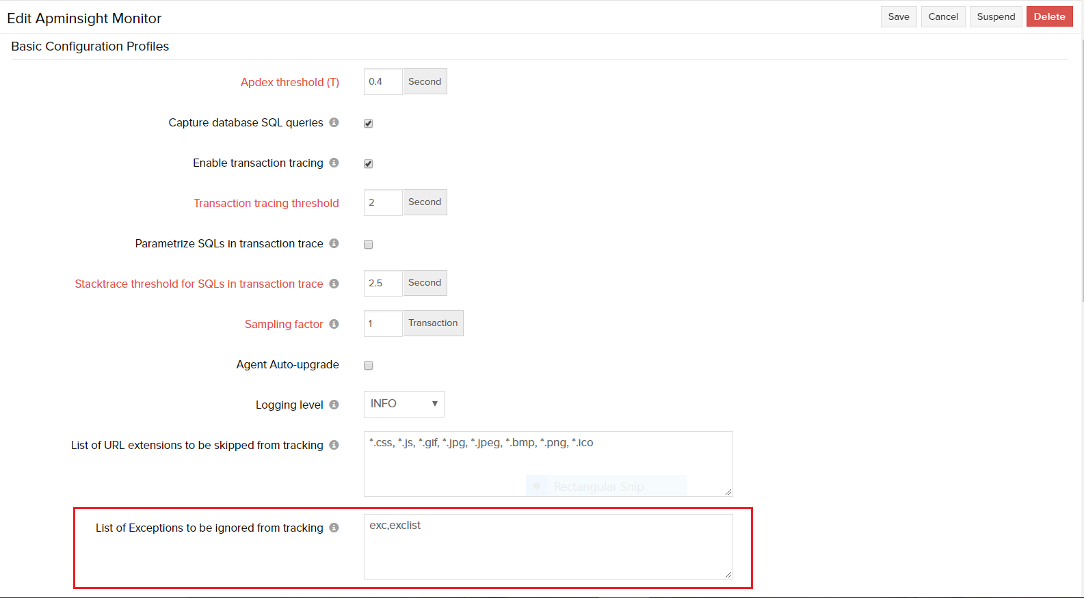Click info icon beside Capture database SQL queries
1084x598 pixels.
point(334,122)
